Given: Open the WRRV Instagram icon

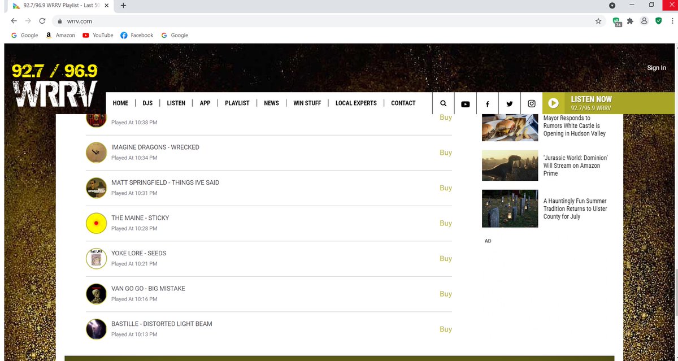Looking at the screenshot, I should click(x=532, y=104).
